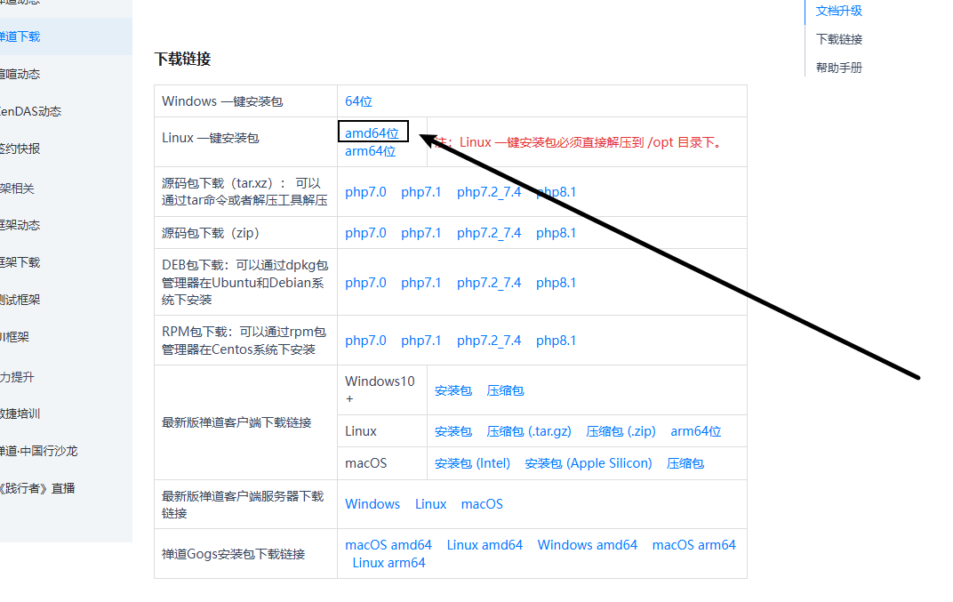953x602 pixels.
Task: Open php8.1 in the zip source row
Action: tap(556, 233)
